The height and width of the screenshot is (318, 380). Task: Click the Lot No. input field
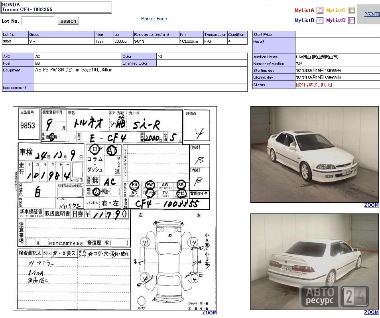point(37,21)
